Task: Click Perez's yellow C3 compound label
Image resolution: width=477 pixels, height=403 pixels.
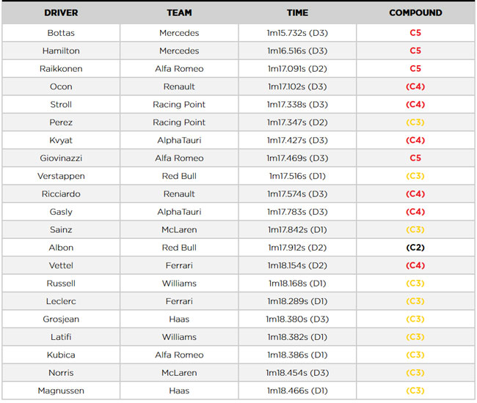Action: [415, 122]
